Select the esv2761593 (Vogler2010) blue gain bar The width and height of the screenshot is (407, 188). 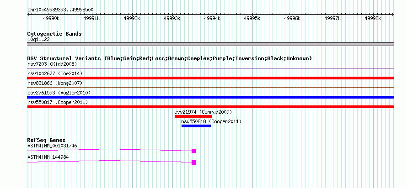tap(210, 97)
